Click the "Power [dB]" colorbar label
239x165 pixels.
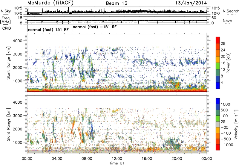[228, 63]
